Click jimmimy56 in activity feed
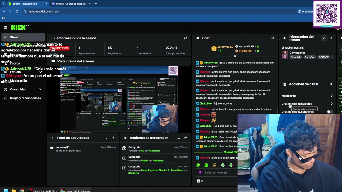Screen dimensions: 342x192 point(63,147)
